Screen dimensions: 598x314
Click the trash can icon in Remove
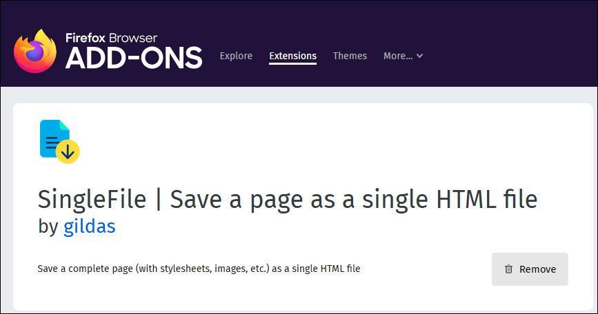[508, 269]
